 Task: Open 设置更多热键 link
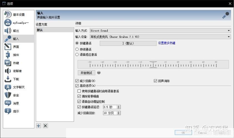point(167,43)
